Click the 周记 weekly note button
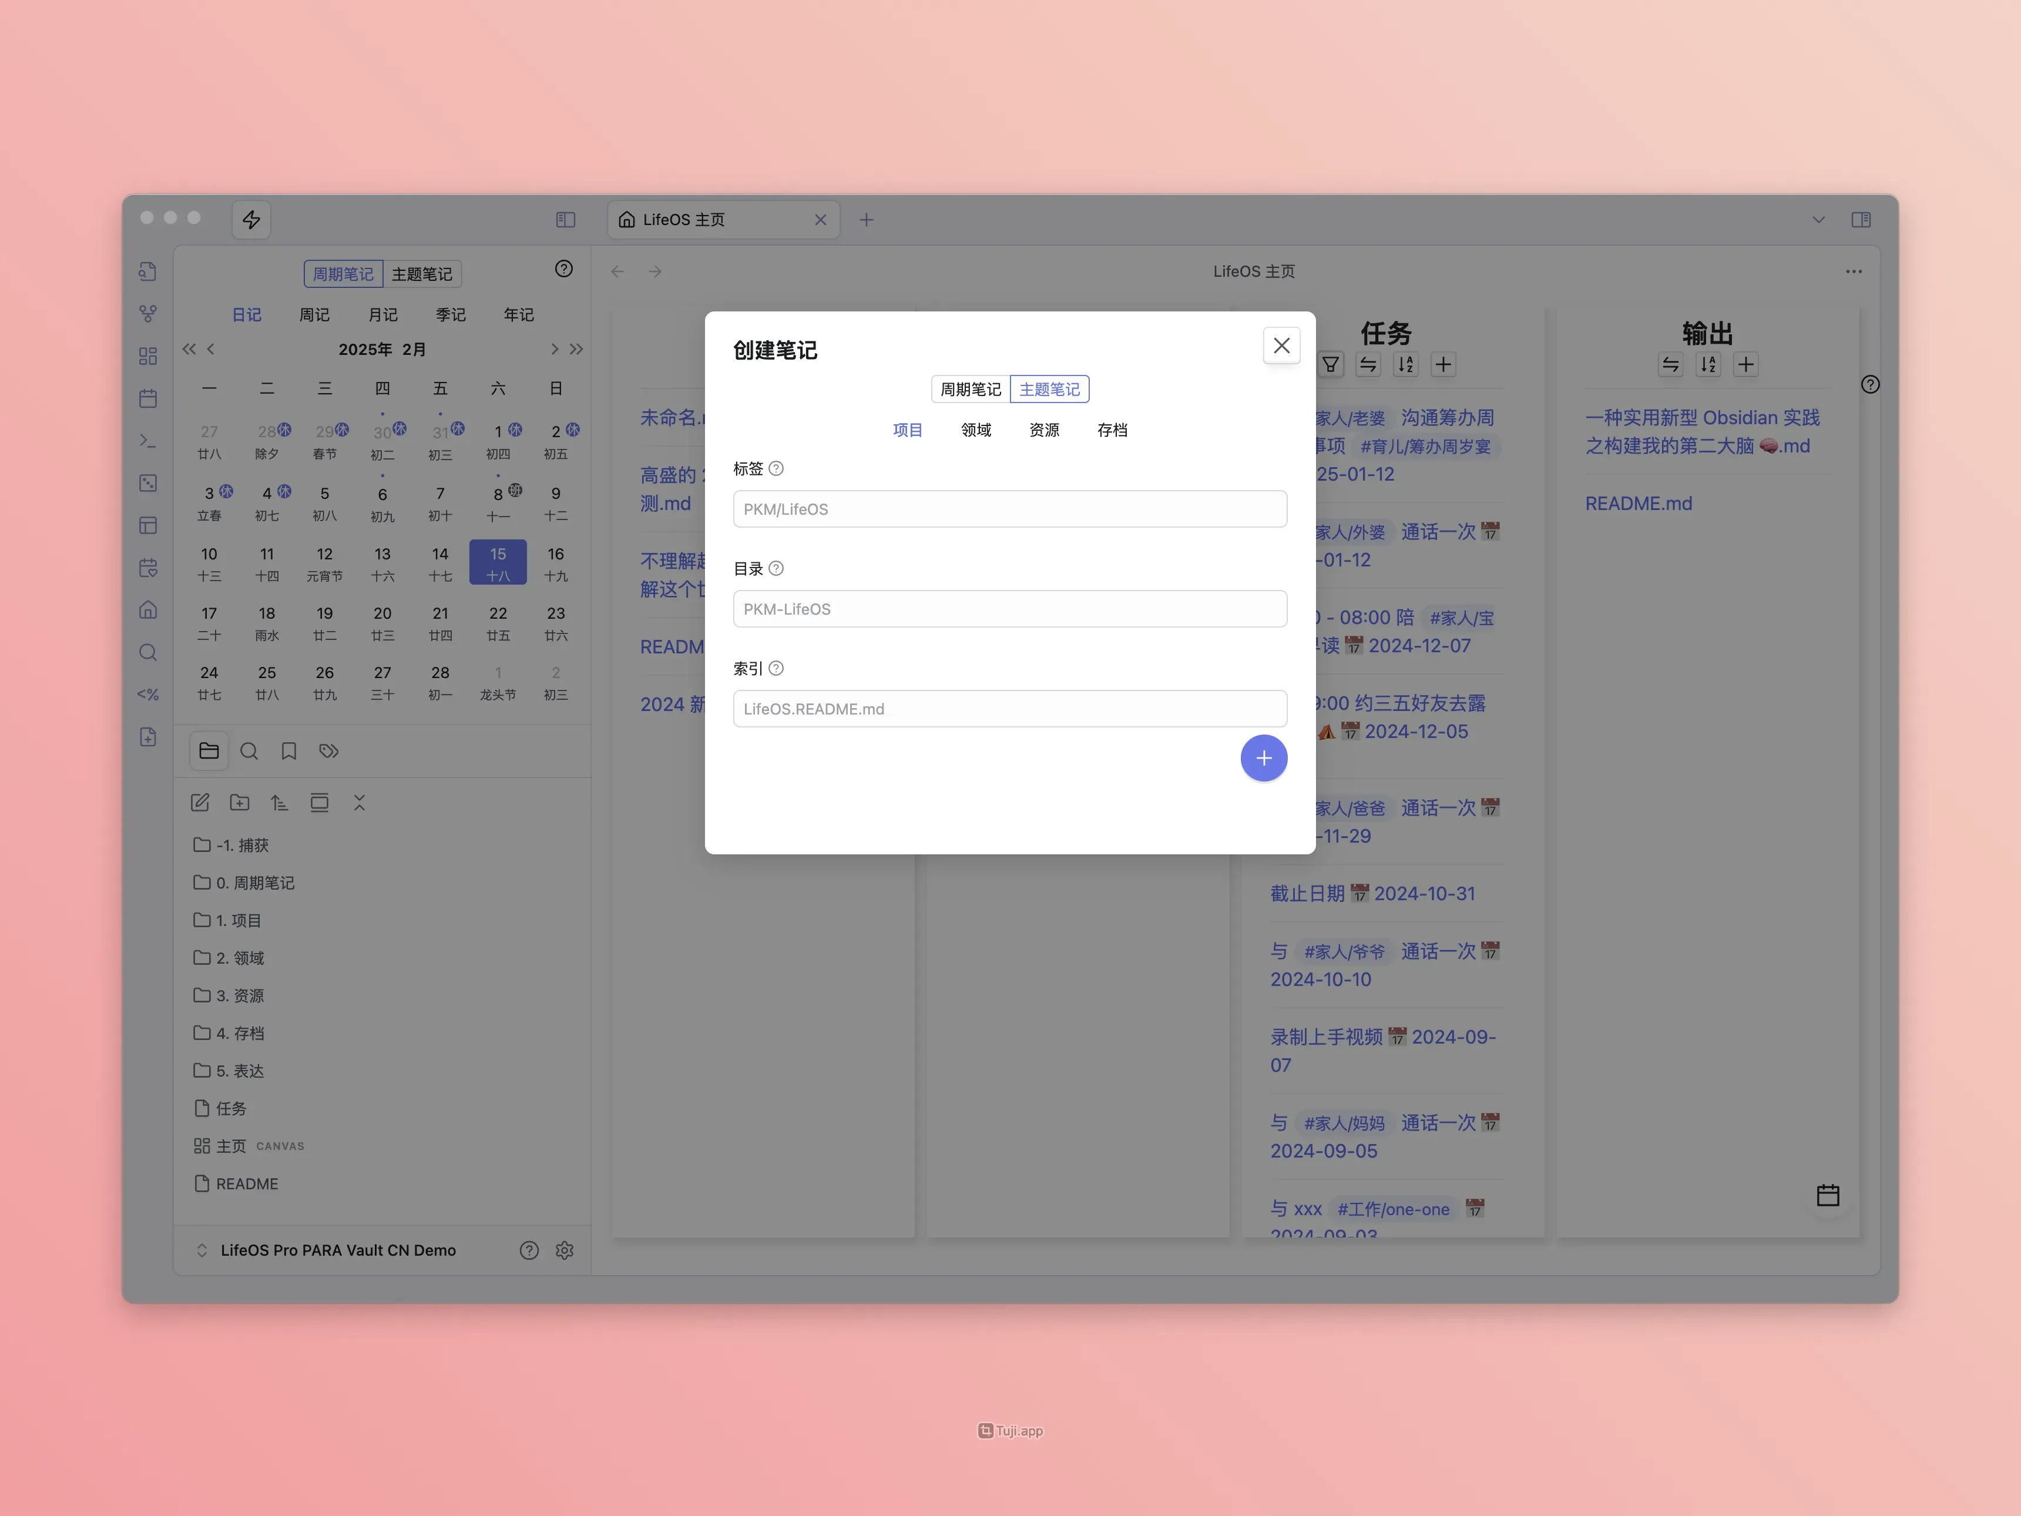The image size is (2021, 1516). [314, 314]
